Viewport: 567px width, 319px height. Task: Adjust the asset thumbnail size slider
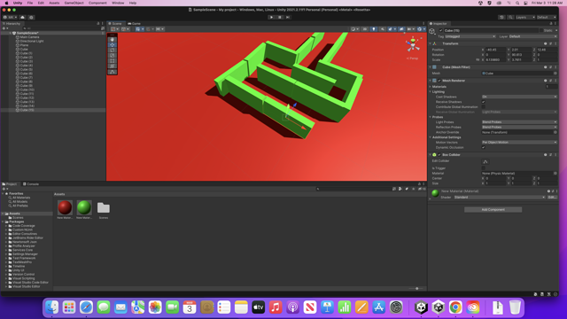[416, 289]
